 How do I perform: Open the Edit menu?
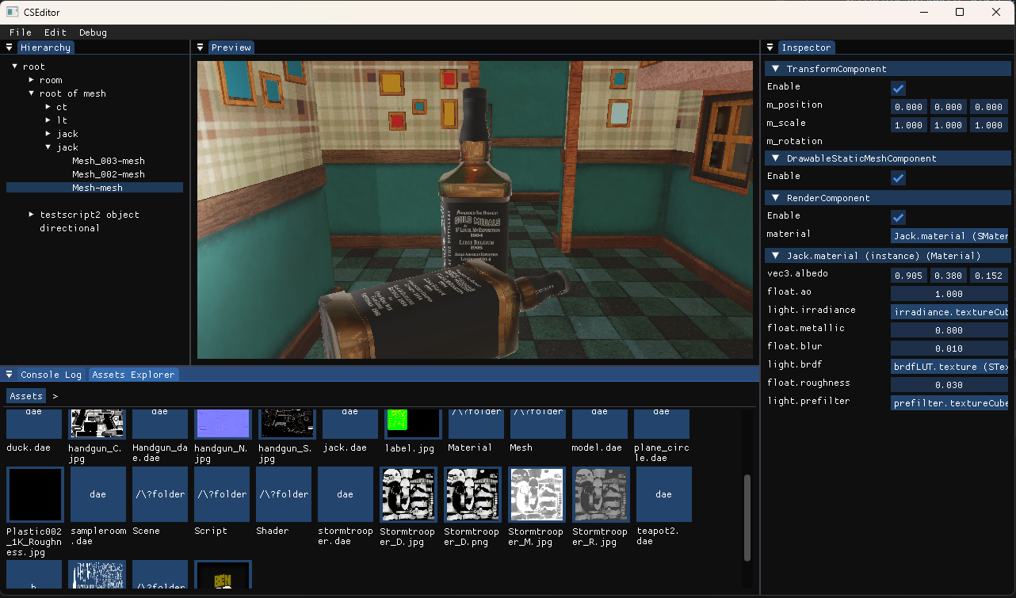coord(55,32)
